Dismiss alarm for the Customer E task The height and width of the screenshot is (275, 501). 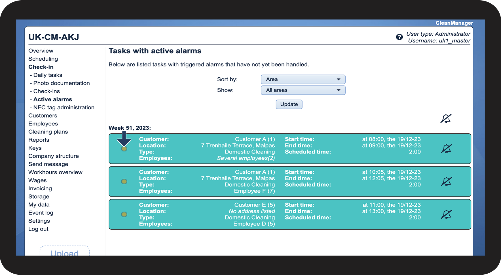click(x=446, y=214)
